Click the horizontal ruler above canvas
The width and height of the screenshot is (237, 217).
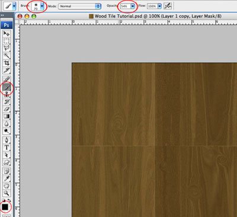click(129, 22)
